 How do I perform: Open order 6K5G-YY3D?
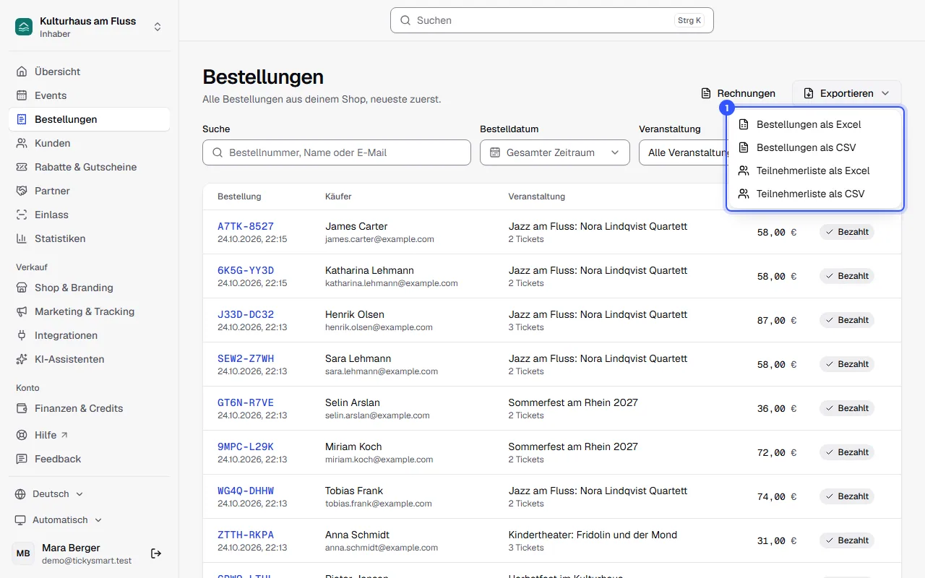tap(246, 270)
